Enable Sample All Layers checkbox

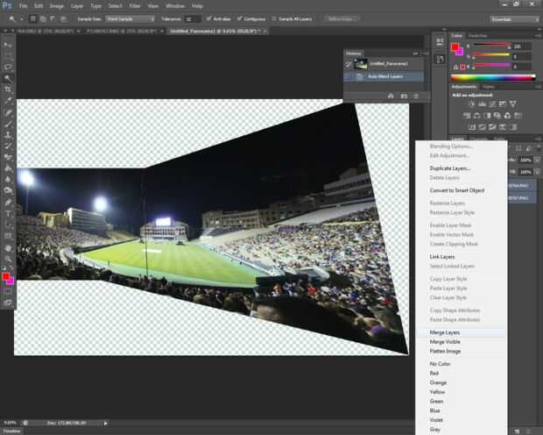pyautogui.click(x=274, y=18)
